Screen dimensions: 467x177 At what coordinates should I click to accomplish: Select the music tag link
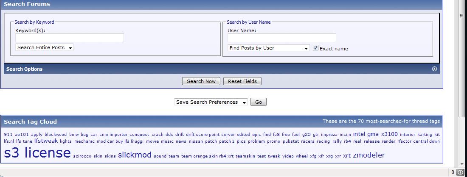click(167, 141)
